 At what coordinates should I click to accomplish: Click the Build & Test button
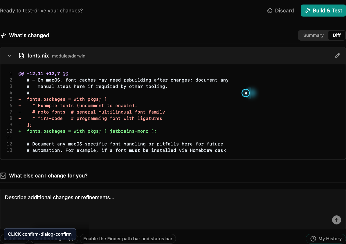click(323, 11)
